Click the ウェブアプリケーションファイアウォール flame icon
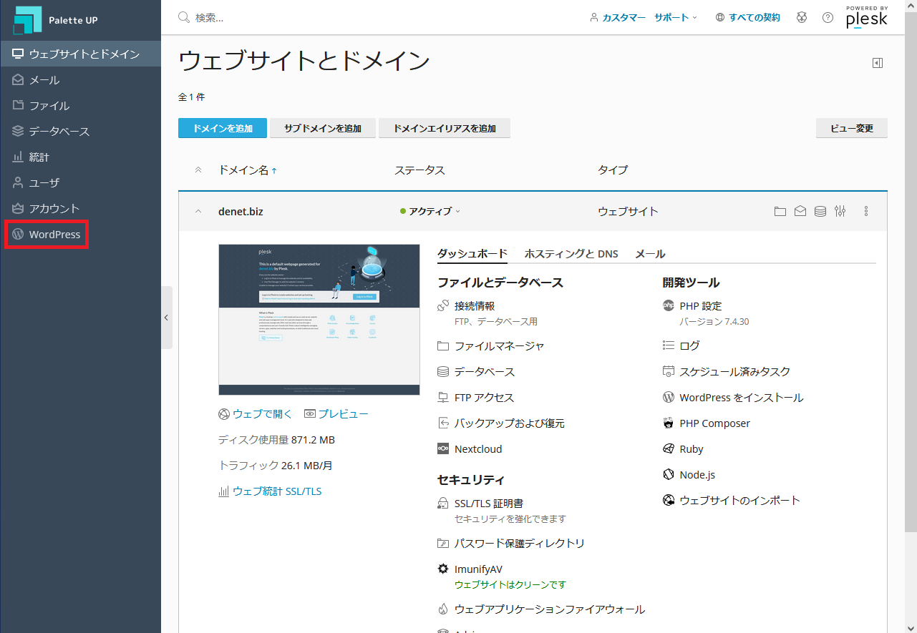The width and height of the screenshot is (917, 633). 443,609
